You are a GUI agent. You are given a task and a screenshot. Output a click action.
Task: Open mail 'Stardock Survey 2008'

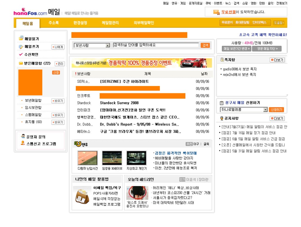coord(119,103)
